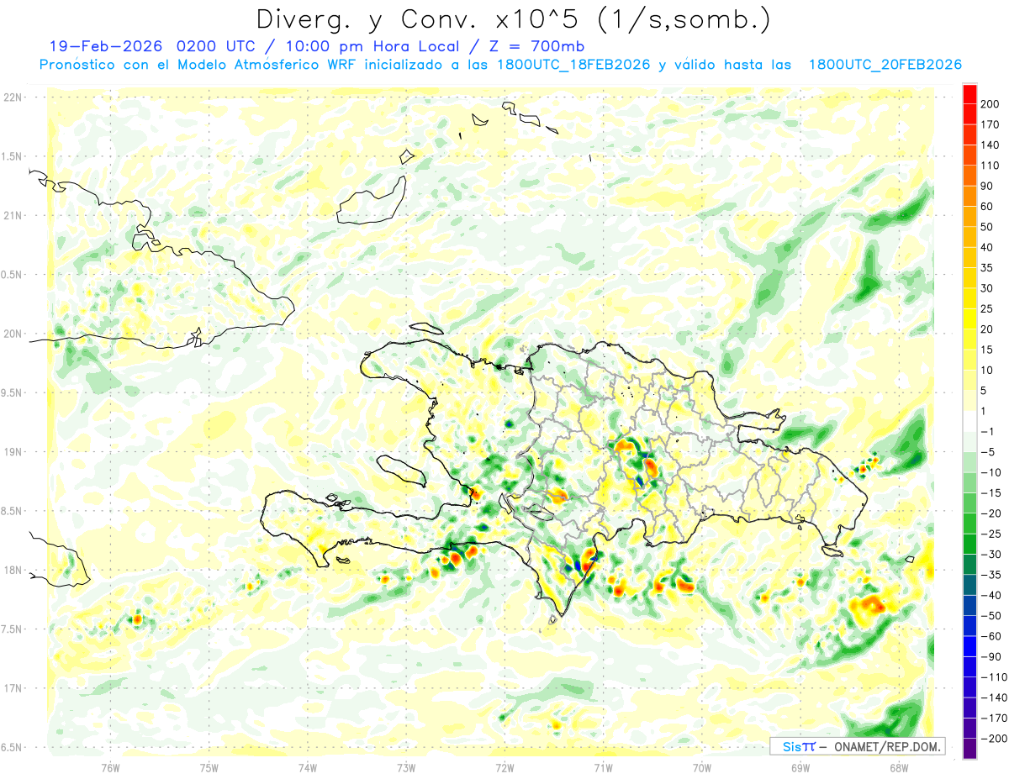Click the 68W longitude axis label
The height and width of the screenshot is (779, 1009).
click(899, 767)
